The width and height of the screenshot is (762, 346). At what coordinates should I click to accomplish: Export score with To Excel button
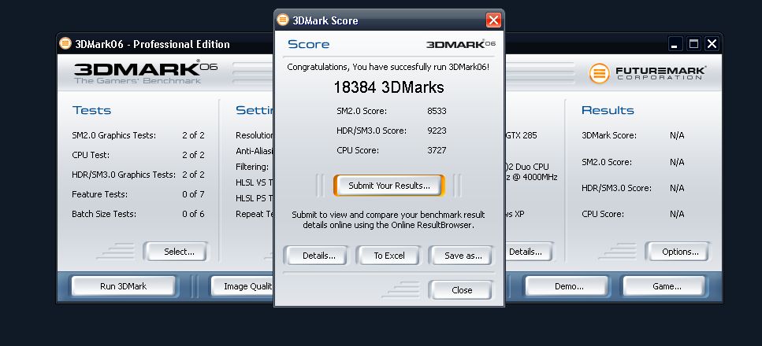pos(388,256)
